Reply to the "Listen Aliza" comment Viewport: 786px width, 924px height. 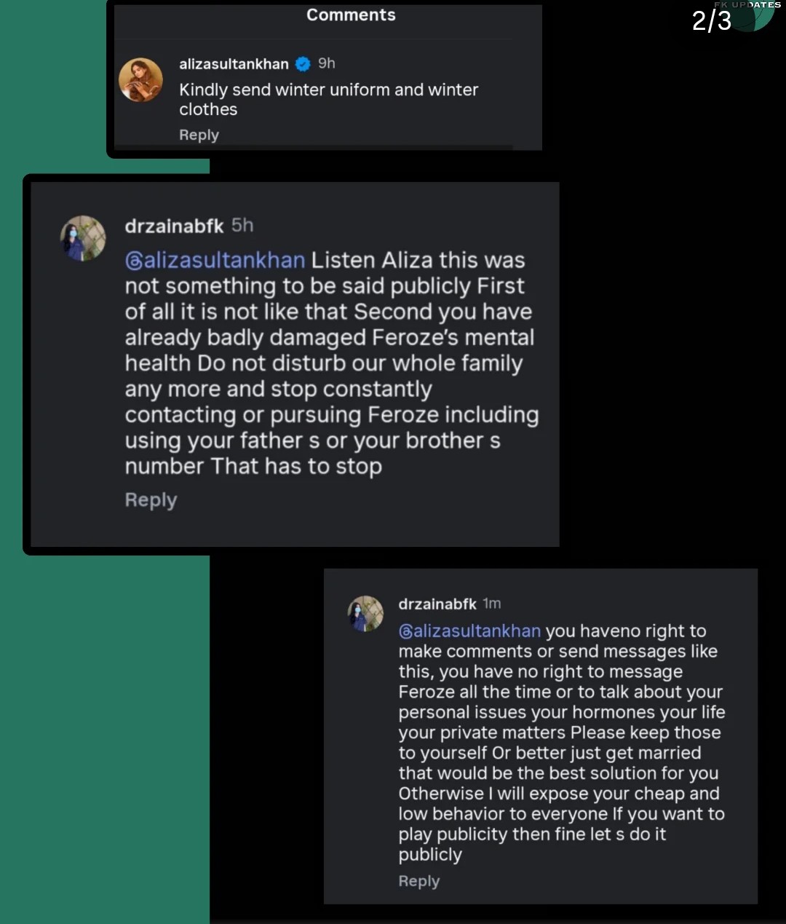pos(151,500)
